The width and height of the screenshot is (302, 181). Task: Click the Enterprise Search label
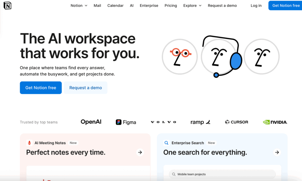coord(188,143)
